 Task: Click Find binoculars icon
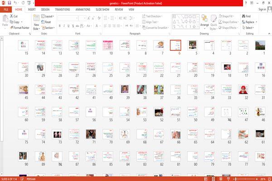click(x=243, y=16)
